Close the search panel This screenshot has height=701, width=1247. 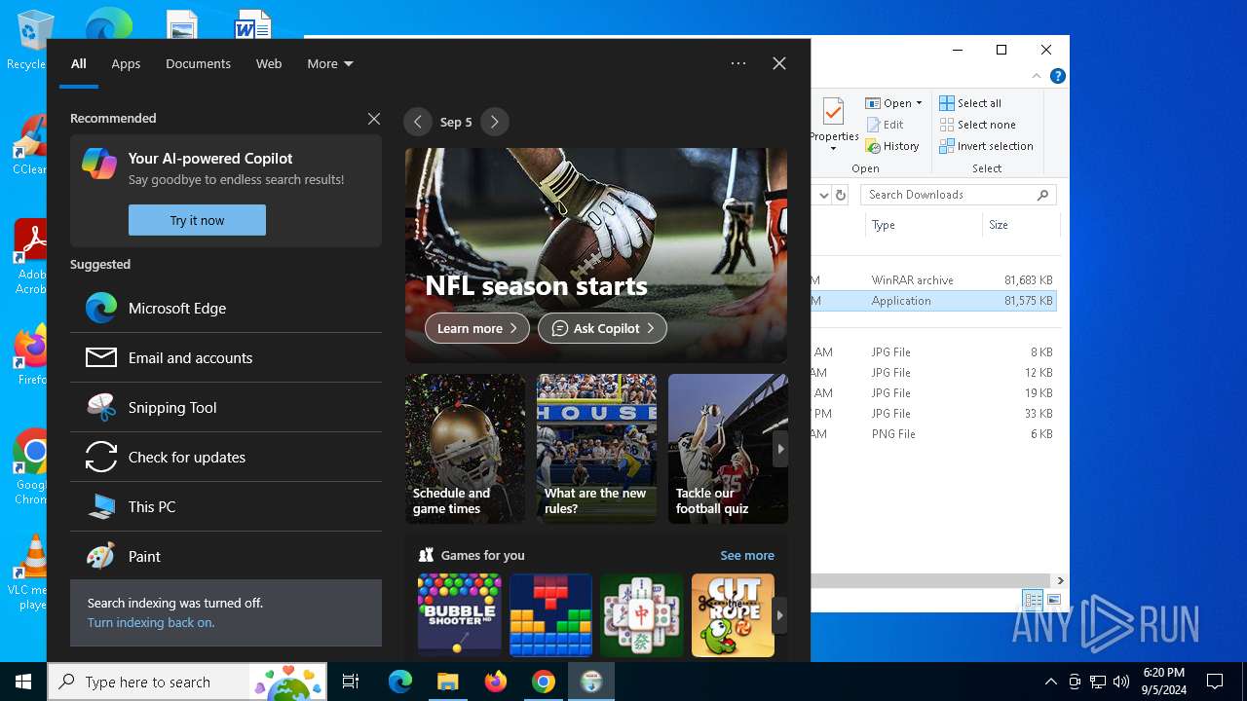(x=779, y=63)
